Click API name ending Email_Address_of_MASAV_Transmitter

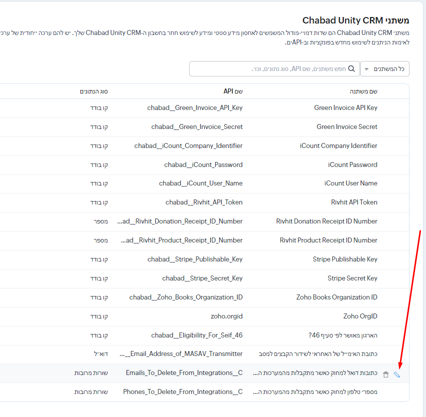(181, 354)
